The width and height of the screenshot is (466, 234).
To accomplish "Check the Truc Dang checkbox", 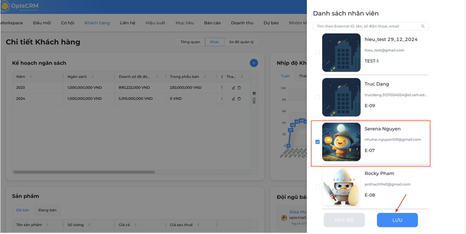I will [317, 97].
